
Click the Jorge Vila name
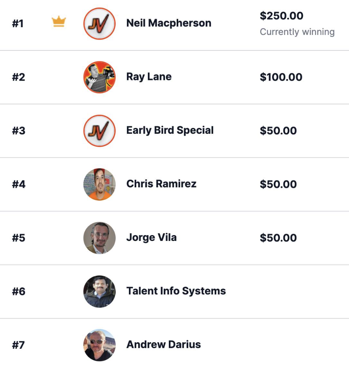(151, 237)
